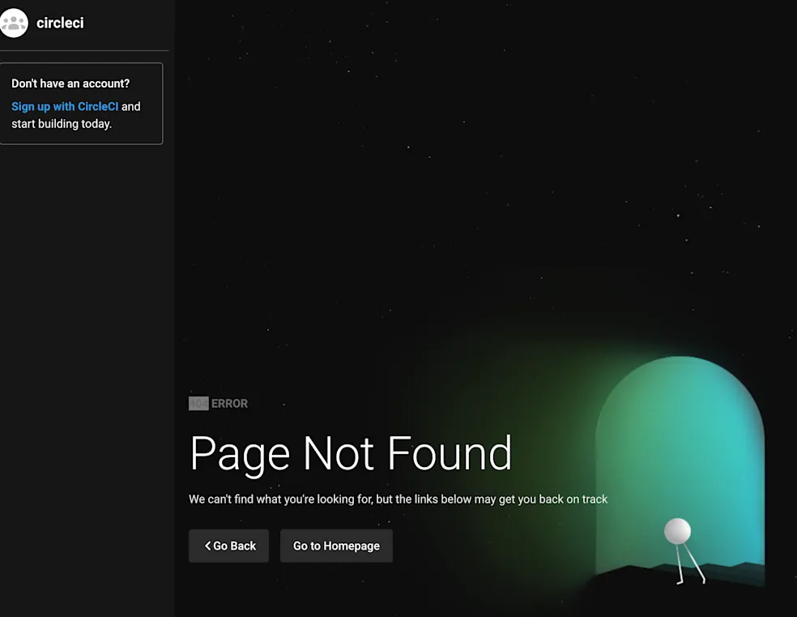Open the Sign up with CircleCI link

[64, 106]
